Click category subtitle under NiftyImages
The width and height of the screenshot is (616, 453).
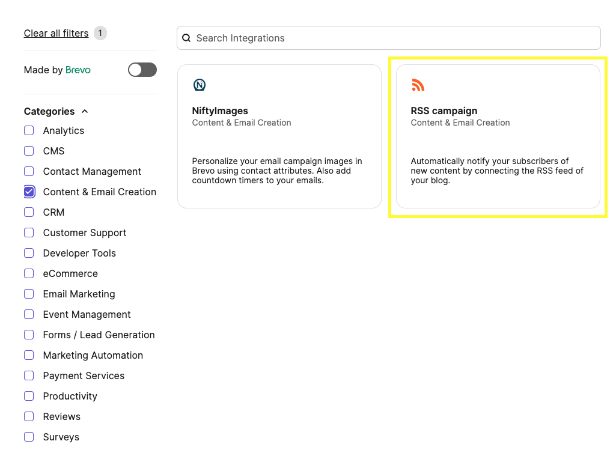click(x=242, y=123)
